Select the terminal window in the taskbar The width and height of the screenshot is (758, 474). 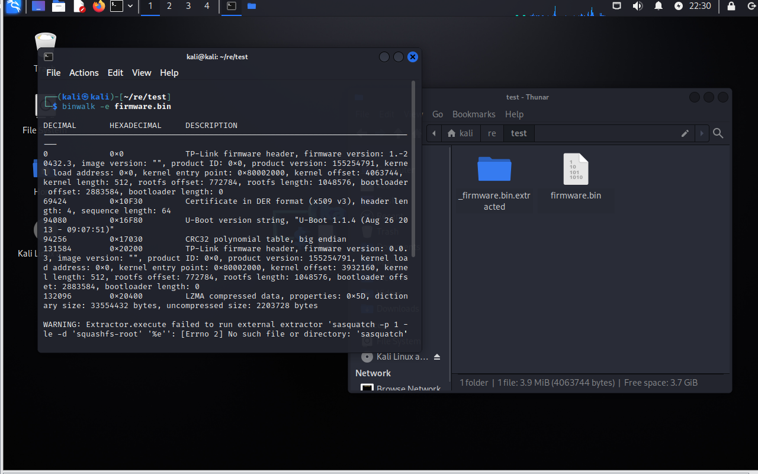[232, 7]
